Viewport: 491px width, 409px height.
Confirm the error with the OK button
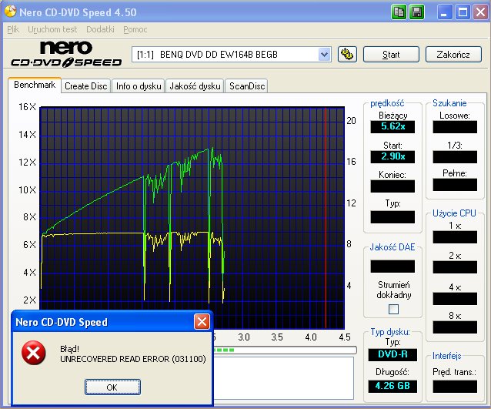coord(112,387)
